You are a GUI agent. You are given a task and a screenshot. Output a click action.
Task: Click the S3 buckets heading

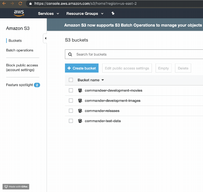[77, 40]
